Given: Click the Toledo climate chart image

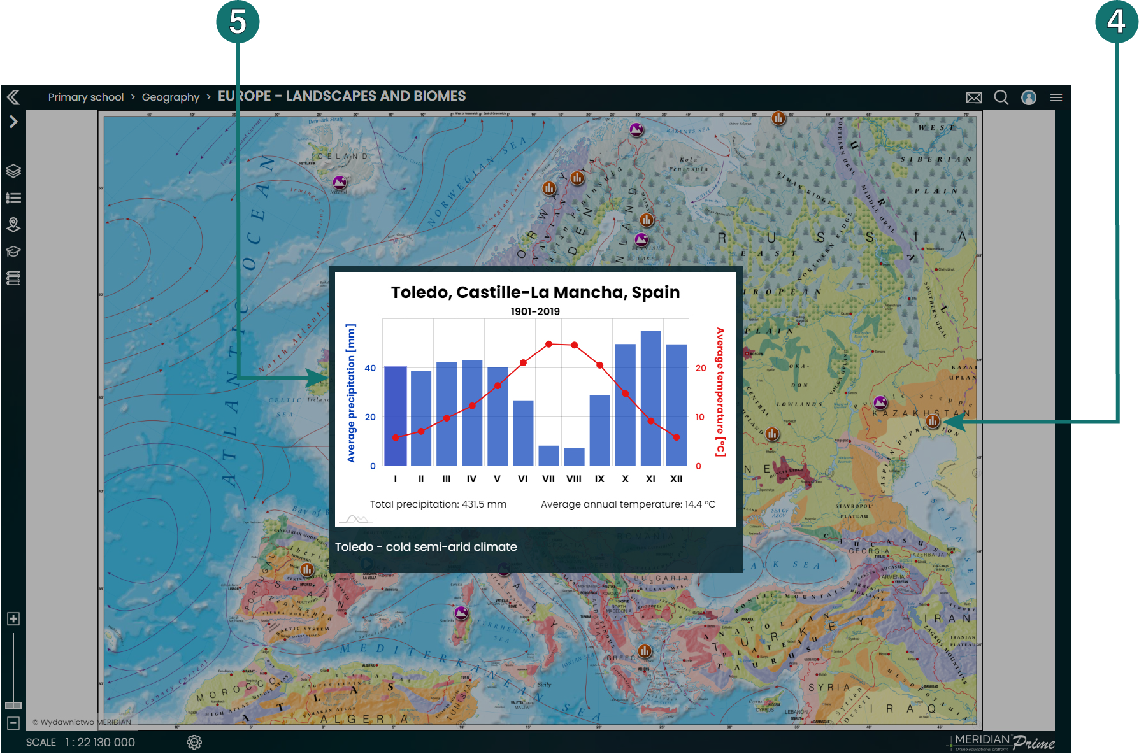Looking at the screenshot, I should pos(535,399).
